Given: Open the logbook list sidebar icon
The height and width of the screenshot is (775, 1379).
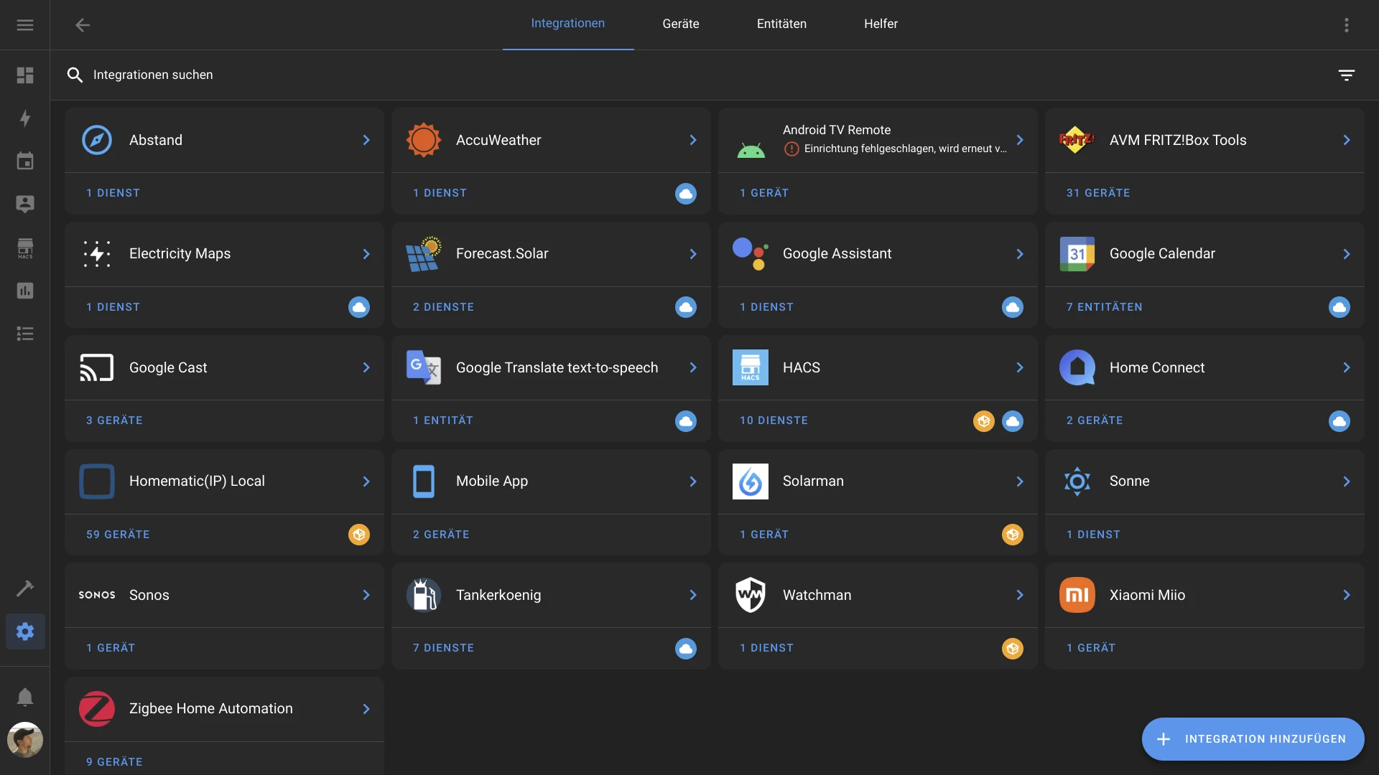Looking at the screenshot, I should point(25,334).
